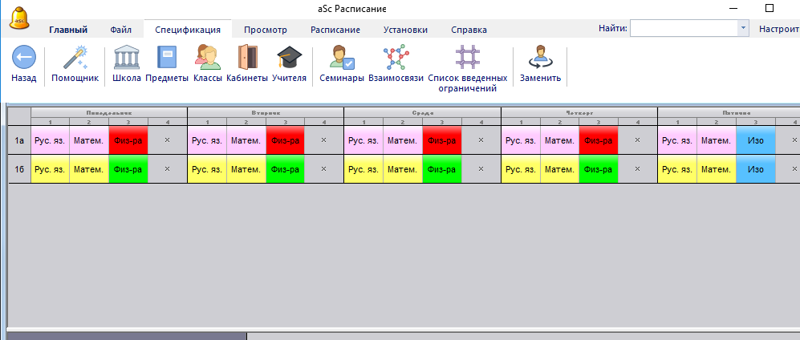Open the Семинары icon
Screen dimensions: 800x340
pos(342,59)
